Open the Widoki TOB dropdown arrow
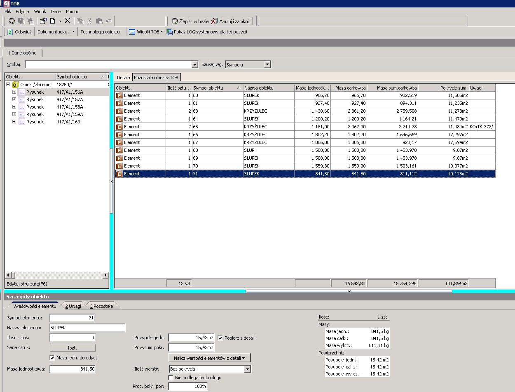The width and height of the screenshot is (515, 392). coord(162,32)
